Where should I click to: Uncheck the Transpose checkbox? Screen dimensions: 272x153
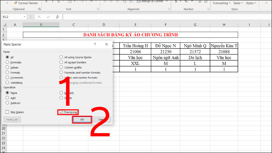coord(61,112)
